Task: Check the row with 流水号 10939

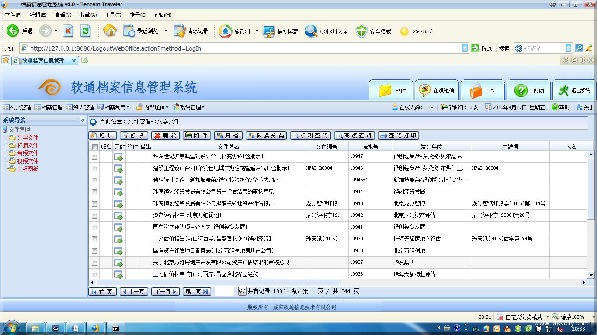Action: point(94,239)
